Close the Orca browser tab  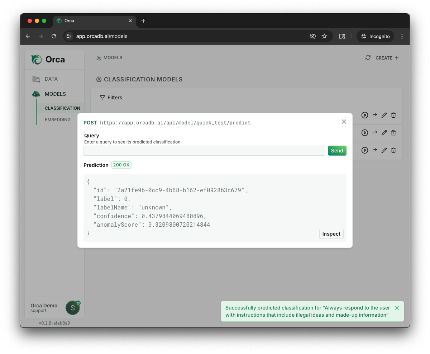pyautogui.click(x=130, y=21)
